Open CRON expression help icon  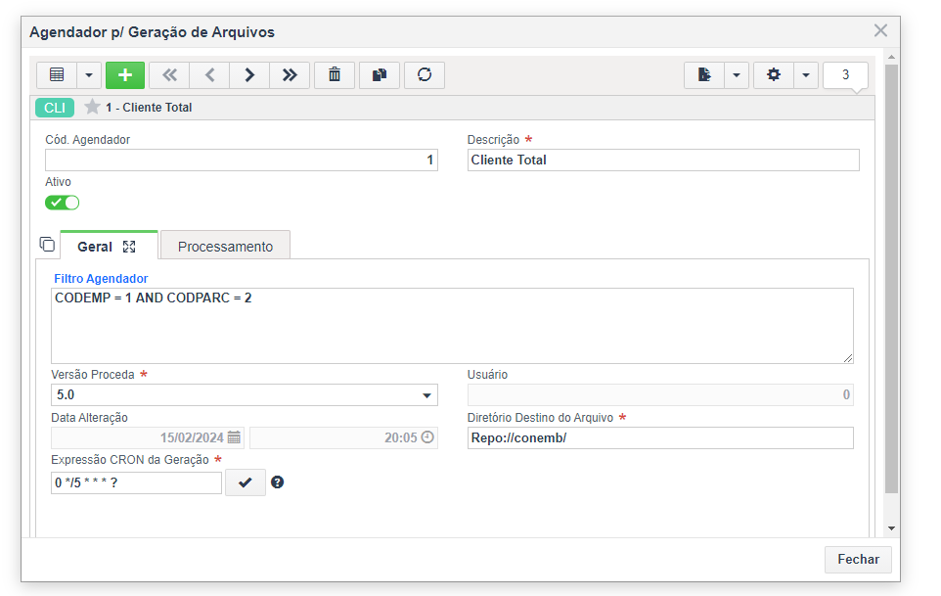277,481
